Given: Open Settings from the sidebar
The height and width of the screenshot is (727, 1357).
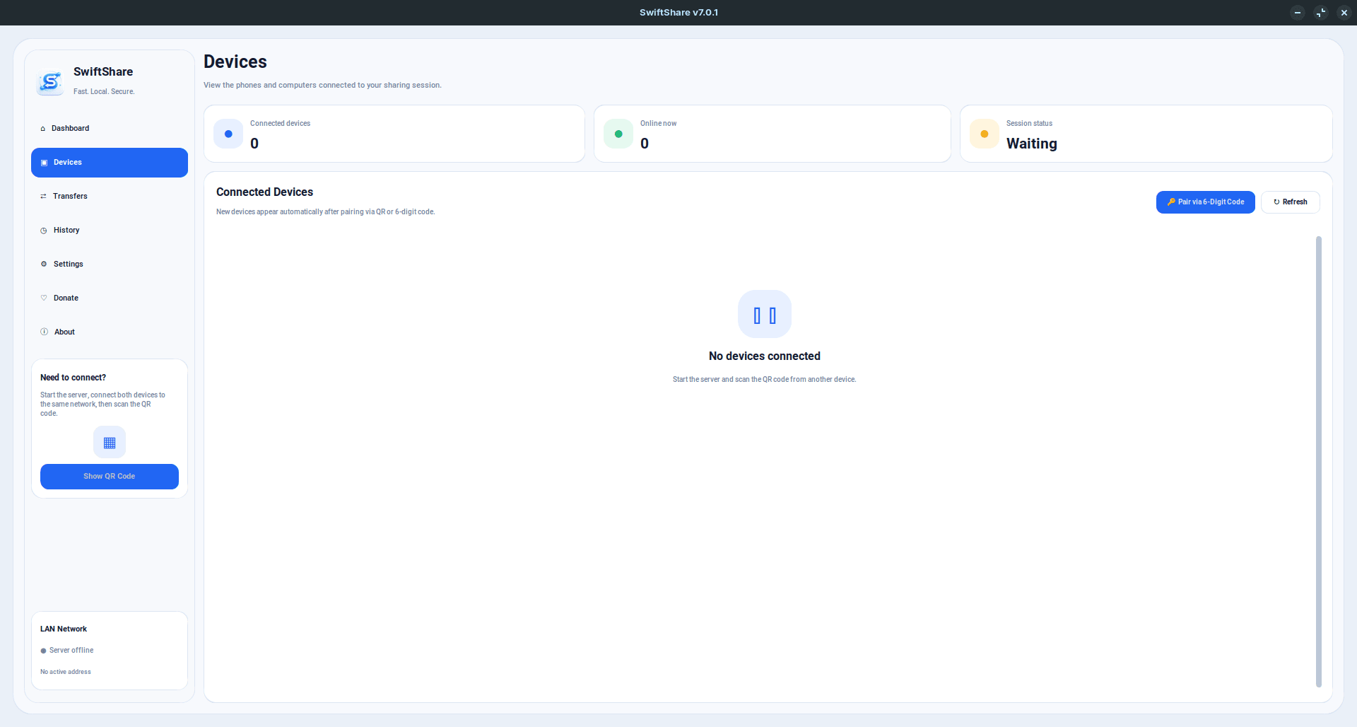Looking at the screenshot, I should point(110,264).
